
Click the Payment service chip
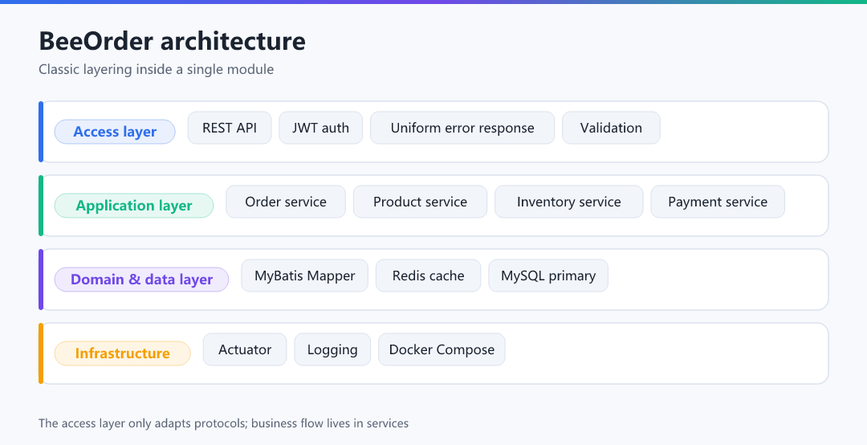(718, 202)
